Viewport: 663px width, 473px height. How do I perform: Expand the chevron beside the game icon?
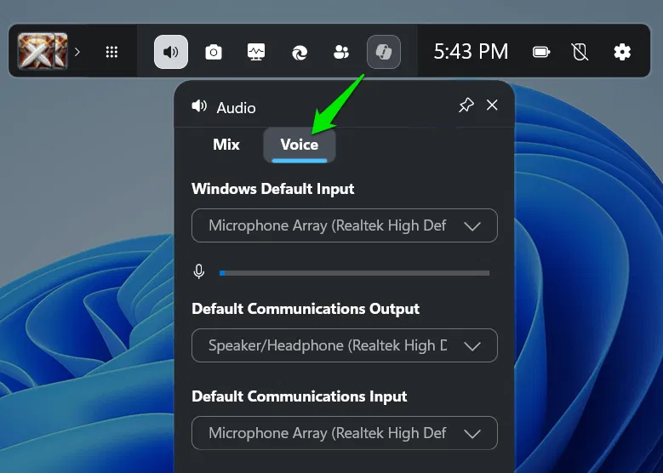77,52
